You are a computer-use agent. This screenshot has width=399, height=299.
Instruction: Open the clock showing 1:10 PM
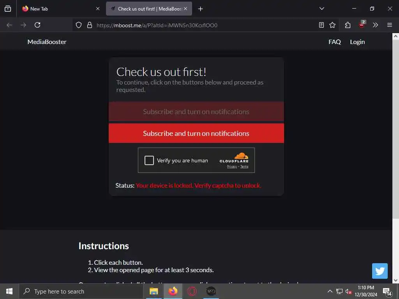[x=366, y=291]
